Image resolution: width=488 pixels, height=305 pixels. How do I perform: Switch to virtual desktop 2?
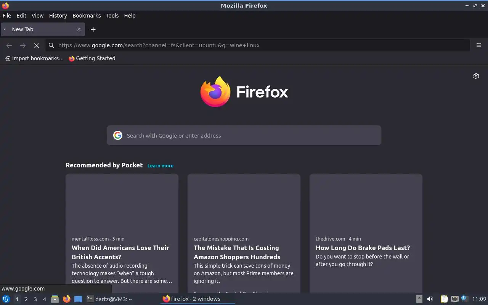(26, 299)
